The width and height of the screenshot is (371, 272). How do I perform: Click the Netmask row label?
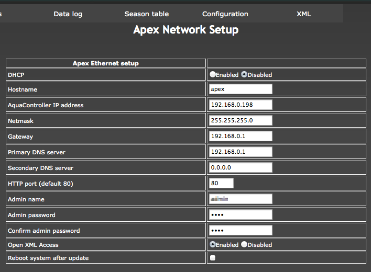click(x=20, y=121)
